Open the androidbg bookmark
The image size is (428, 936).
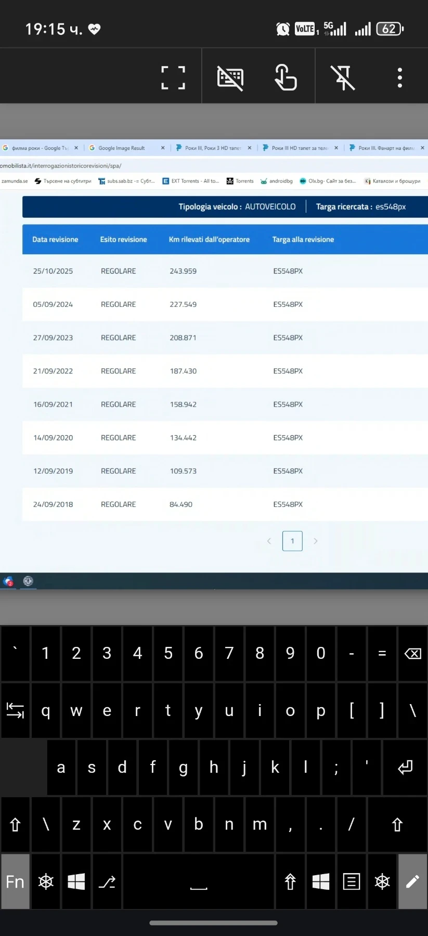276,181
